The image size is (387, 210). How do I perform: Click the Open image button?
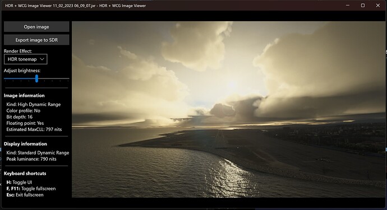coord(36,27)
